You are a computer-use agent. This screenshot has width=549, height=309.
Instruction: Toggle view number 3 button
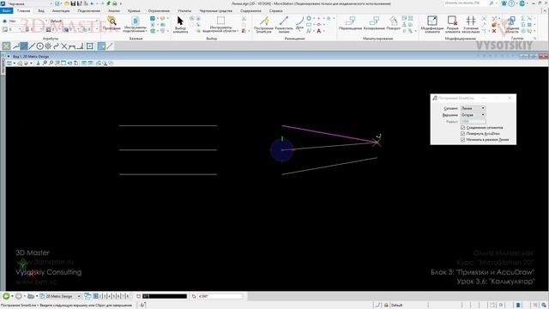click(105, 296)
